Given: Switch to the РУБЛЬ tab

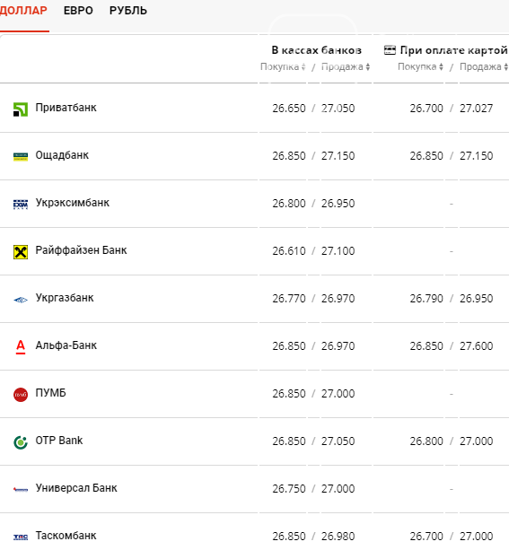Looking at the screenshot, I should click(128, 11).
